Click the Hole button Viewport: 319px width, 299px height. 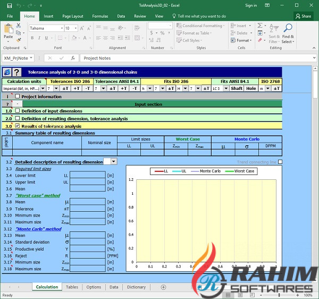251,88
